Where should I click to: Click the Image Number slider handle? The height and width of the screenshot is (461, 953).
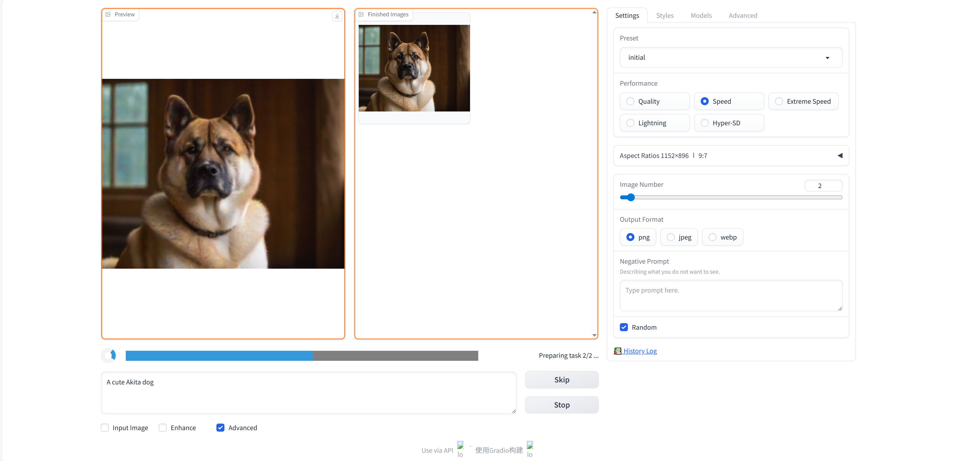631,198
